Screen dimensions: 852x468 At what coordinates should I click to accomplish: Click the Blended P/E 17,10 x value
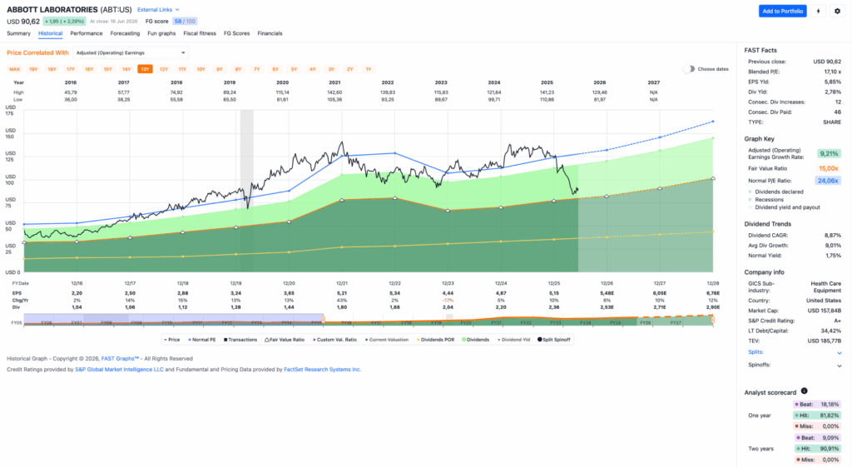pyautogui.click(x=832, y=72)
